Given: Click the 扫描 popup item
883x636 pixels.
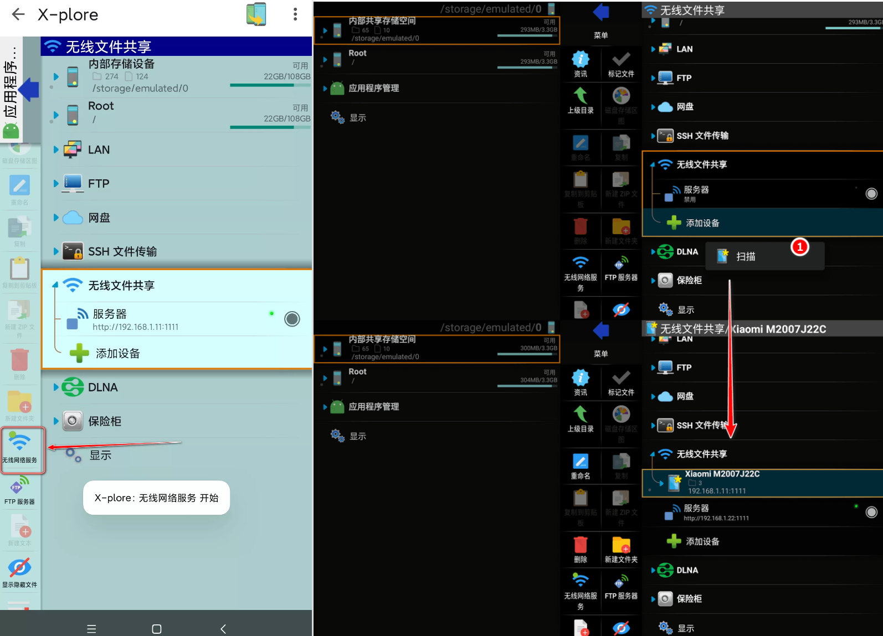Looking at the screenshot, I should point(764,256).
